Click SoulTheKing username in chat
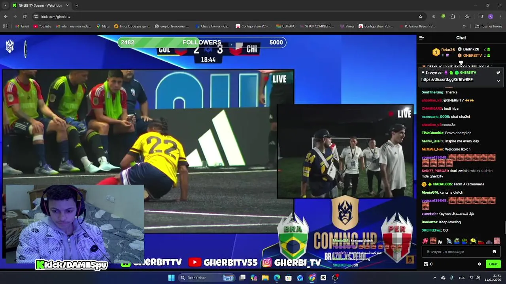 pos(432,92)
